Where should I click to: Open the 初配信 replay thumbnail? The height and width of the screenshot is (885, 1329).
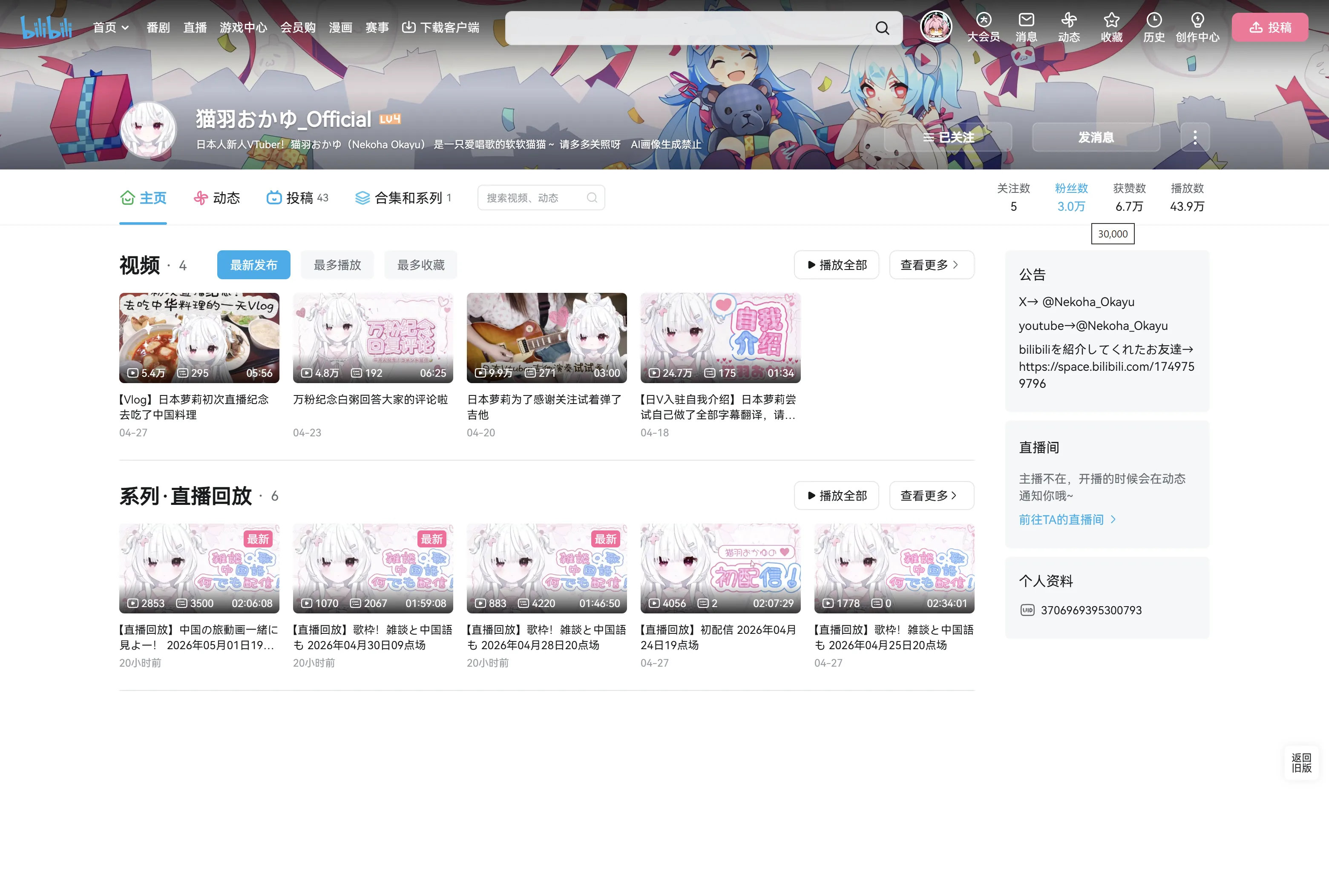pos(720,568)
